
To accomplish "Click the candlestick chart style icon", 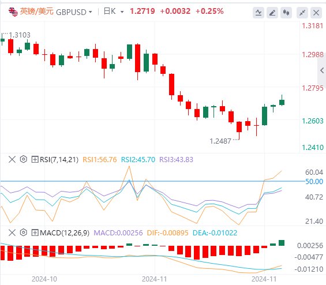I will pyautogui.click(x=286, y=13).
